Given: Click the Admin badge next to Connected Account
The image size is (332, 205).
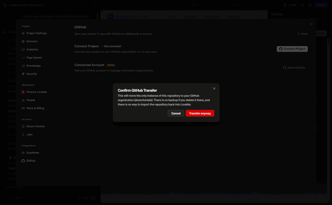Looking at the screenshot, I should (111, 65).
